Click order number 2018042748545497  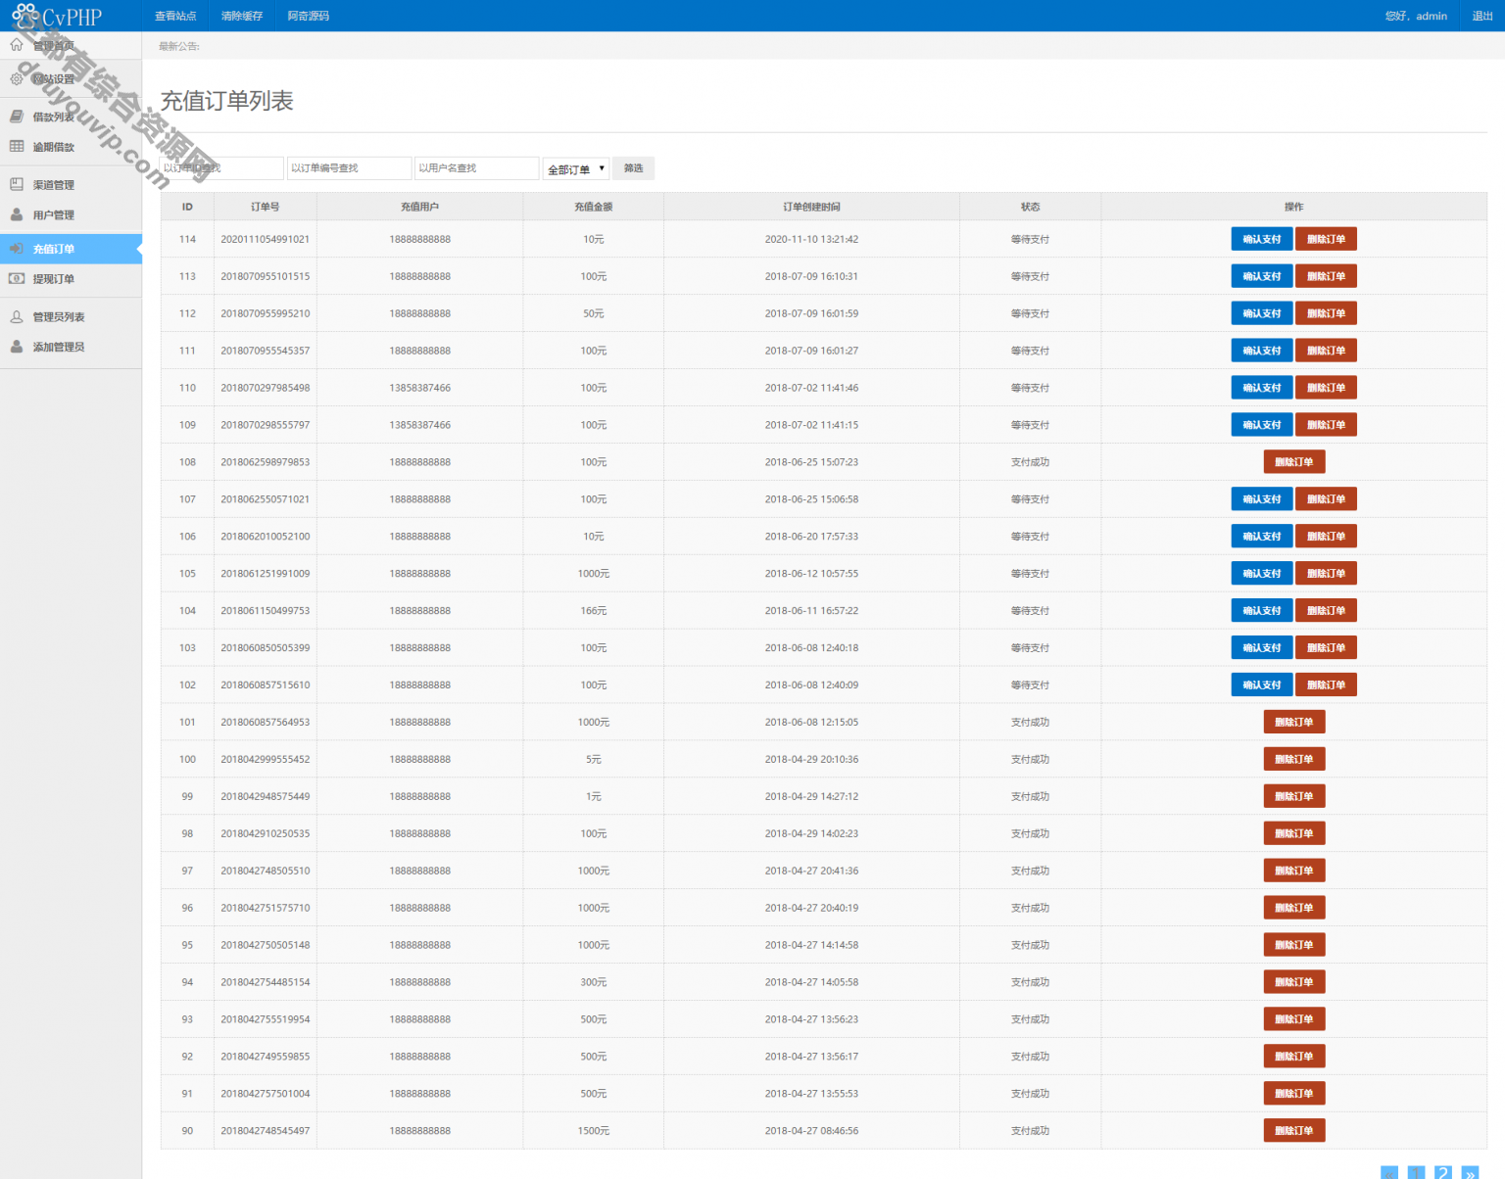point(265,1131)
